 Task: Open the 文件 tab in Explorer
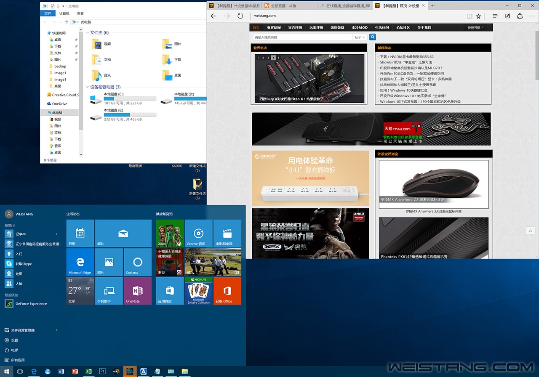point(48,13)
